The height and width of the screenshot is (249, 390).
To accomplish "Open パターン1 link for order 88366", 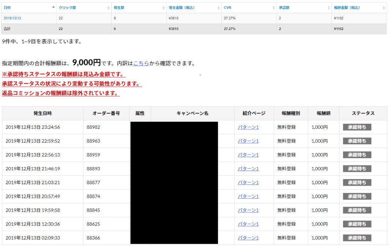I will point(248,238).
